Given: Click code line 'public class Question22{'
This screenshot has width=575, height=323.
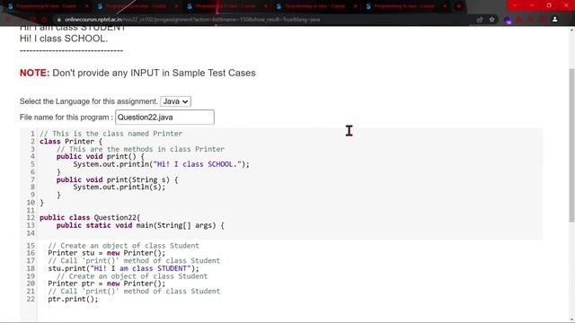Looking at the screenshot, I should 90,217.
